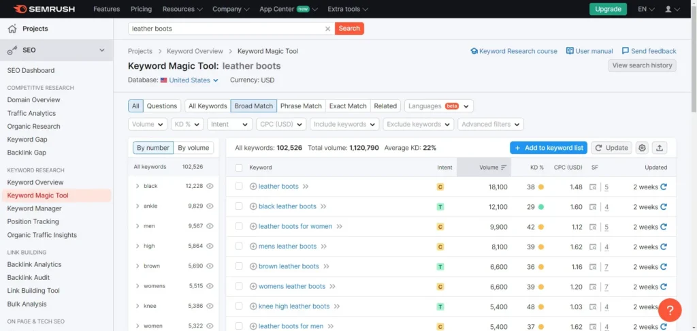Open the Volume filter dropdown
The image size is (697, 331).
pyautogui.click(x=148, y=124)
